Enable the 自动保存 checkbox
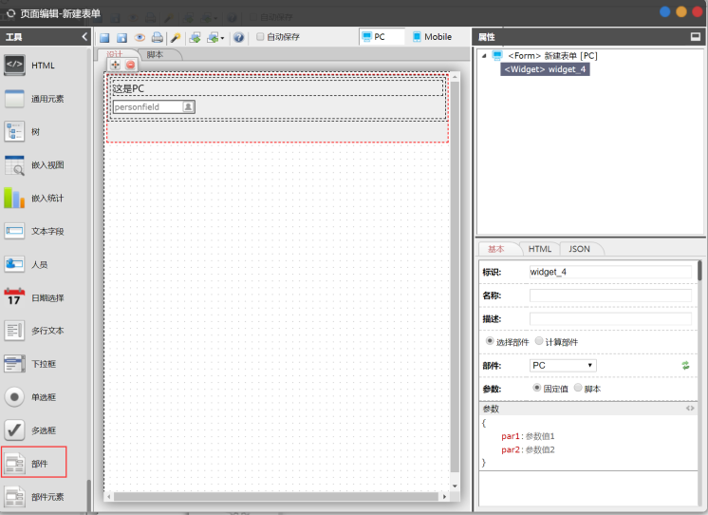The width and height of the screenshot is (708, 515). pos(260,37)
